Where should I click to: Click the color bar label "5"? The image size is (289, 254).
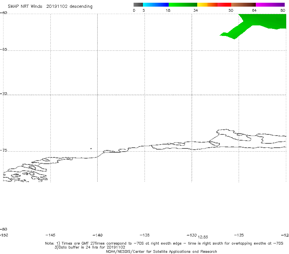pos(144,11)
